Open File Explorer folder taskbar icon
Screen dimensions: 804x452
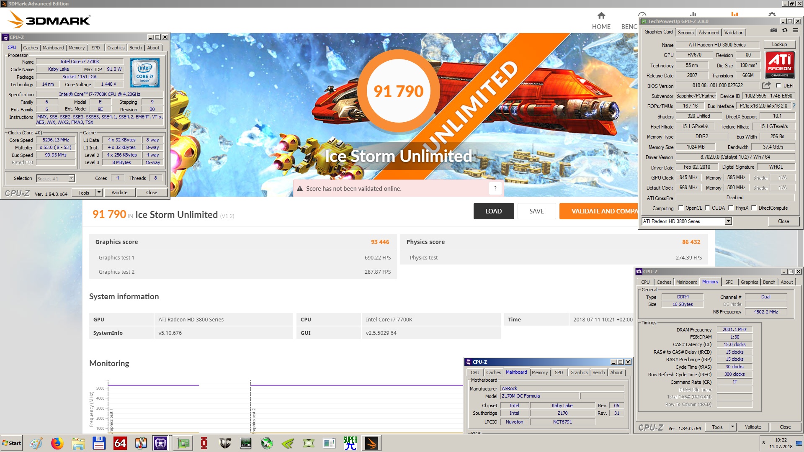(78, 443)
